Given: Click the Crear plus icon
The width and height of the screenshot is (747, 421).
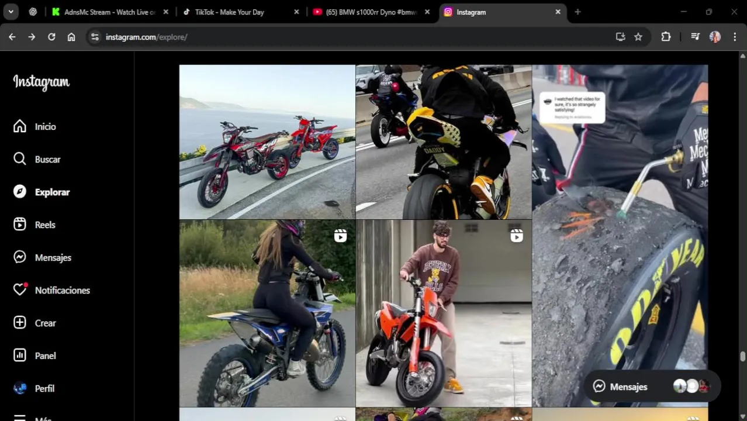Looking at the screenshot, I should [x=20, y=323].
